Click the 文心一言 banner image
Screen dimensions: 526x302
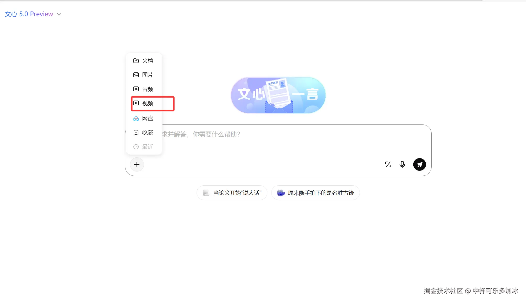(x=278, y=95)
